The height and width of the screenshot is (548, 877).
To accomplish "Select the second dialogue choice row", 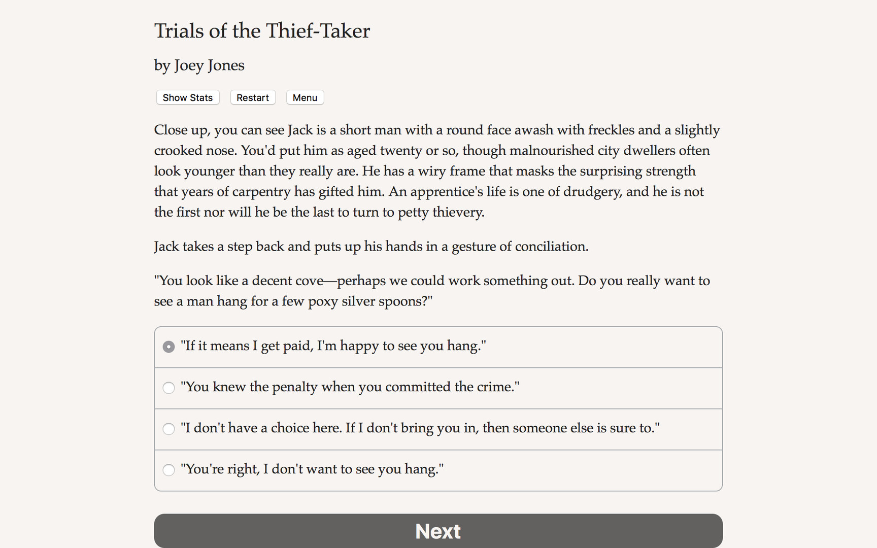I will click(x=437, y=388).
